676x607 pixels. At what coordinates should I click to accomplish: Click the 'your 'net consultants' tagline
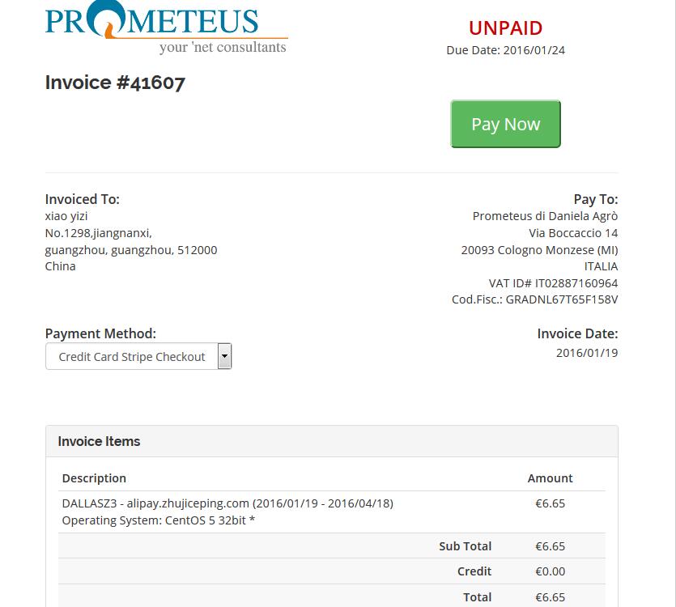223,47
